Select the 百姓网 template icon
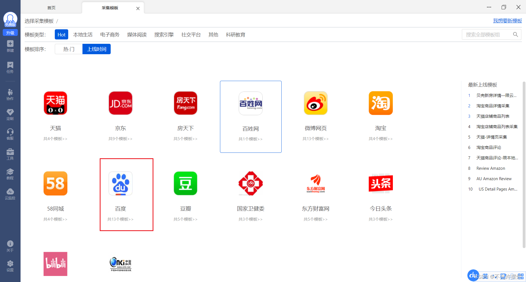The image size is (526, 282). pos(251,103)
